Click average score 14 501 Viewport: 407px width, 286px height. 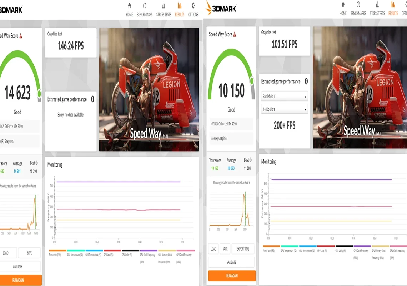click(17, 171)
